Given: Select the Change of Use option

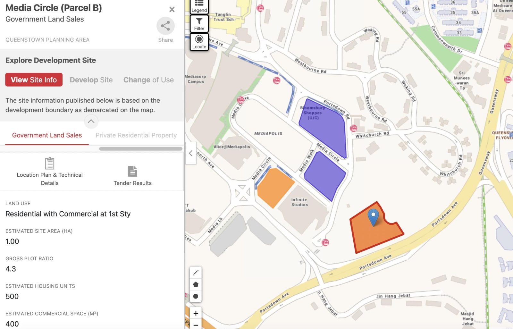Looking at the screenshot, I should click(x=148, y=80).
